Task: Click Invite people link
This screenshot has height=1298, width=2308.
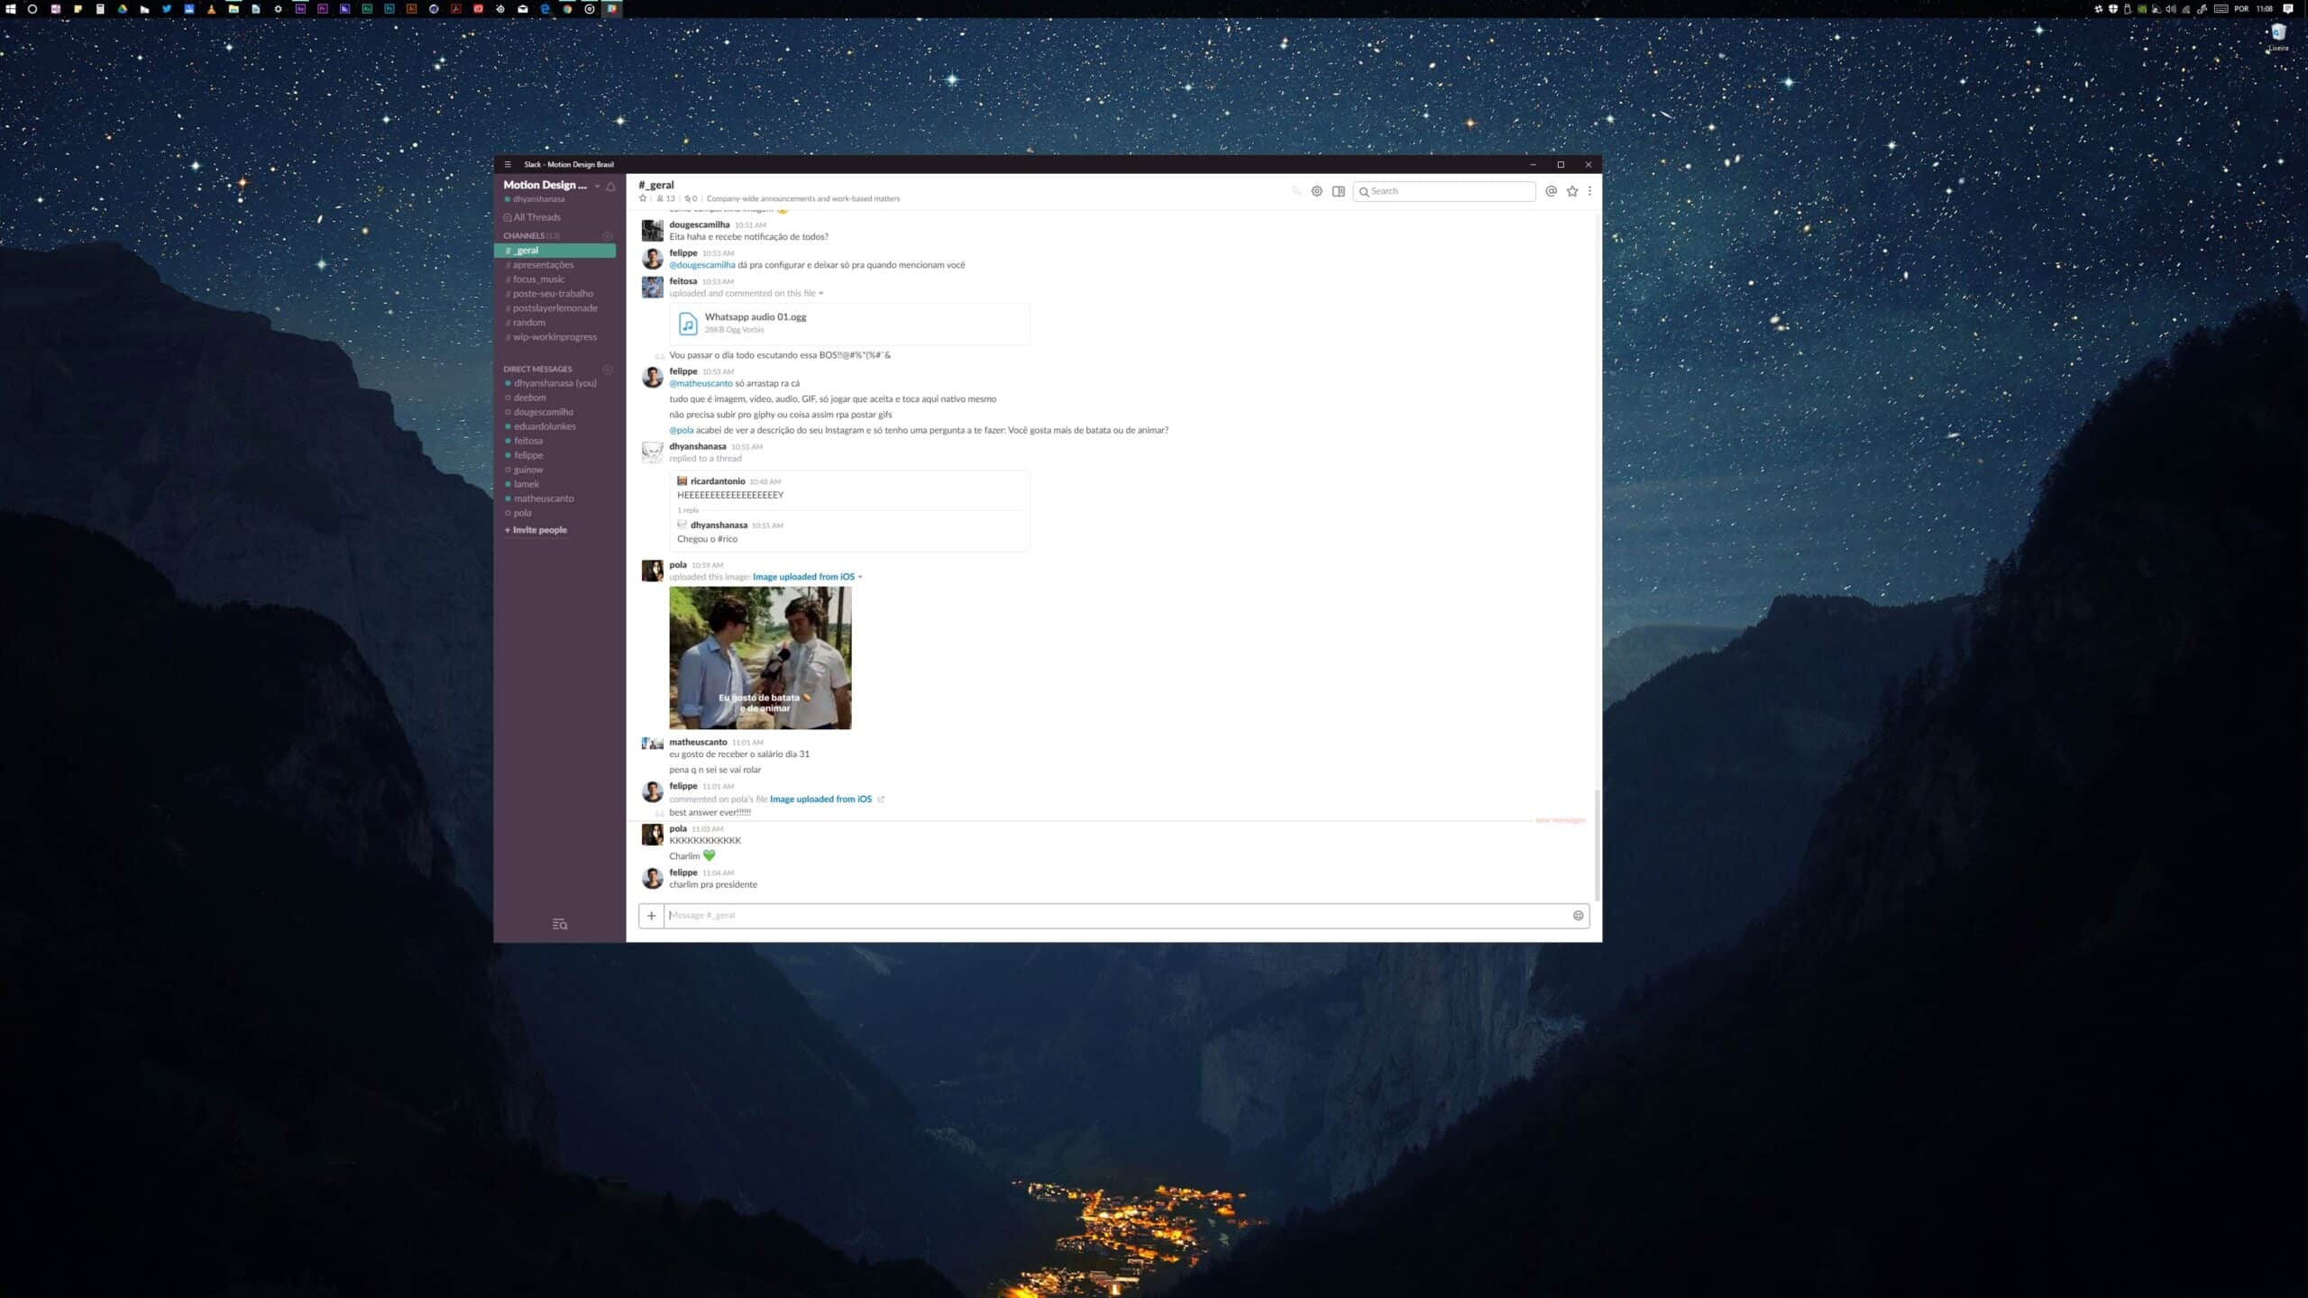Action: tap(538, 530)
